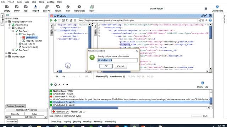Image resolution: width=227 pixels, height=127 pixels.
Task: Click the search forum icon beside the search box
Action: 206,8
